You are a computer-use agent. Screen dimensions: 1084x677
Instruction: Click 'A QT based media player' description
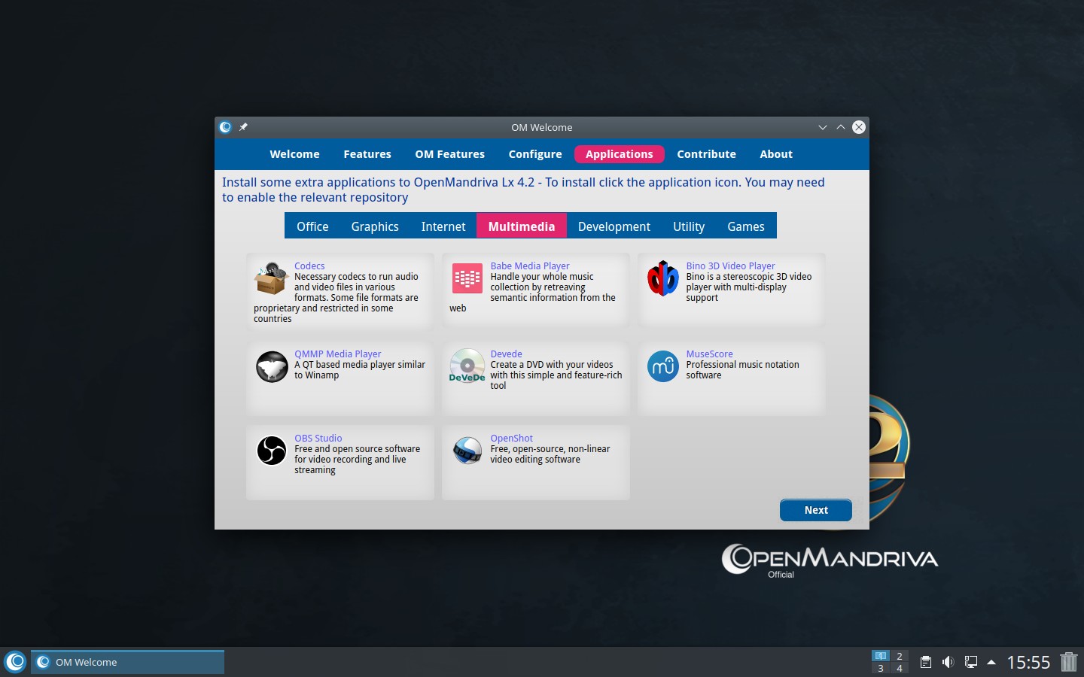(x=360, y=370)
